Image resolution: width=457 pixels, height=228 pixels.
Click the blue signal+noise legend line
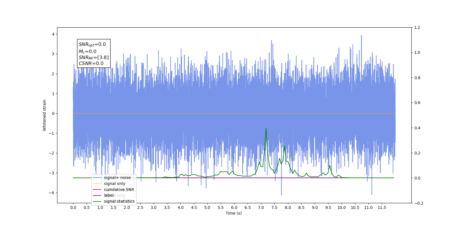97,178
